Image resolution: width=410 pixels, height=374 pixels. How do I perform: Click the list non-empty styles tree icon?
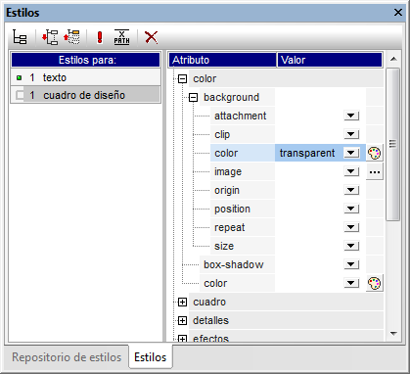point(20,37)
